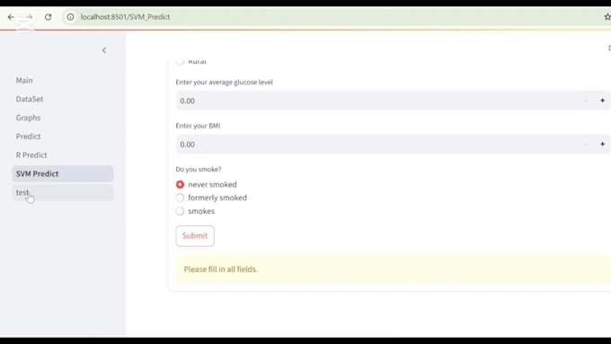611x344 pixels.
Task: Go forward in browser history
Action: pos(30,17)
